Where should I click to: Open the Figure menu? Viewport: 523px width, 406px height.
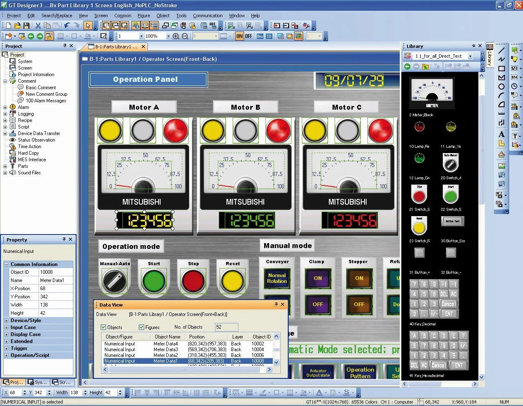[x=144, y=16]
